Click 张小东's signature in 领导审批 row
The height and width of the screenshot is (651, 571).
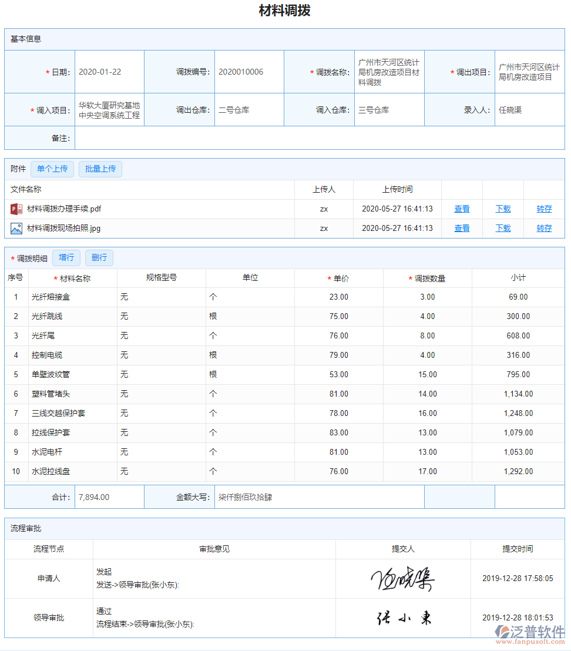point(403,618)
